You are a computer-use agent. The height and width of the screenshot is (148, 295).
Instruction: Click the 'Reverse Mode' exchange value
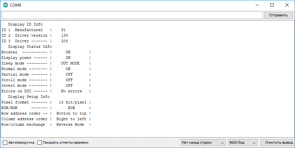[70, 124]
